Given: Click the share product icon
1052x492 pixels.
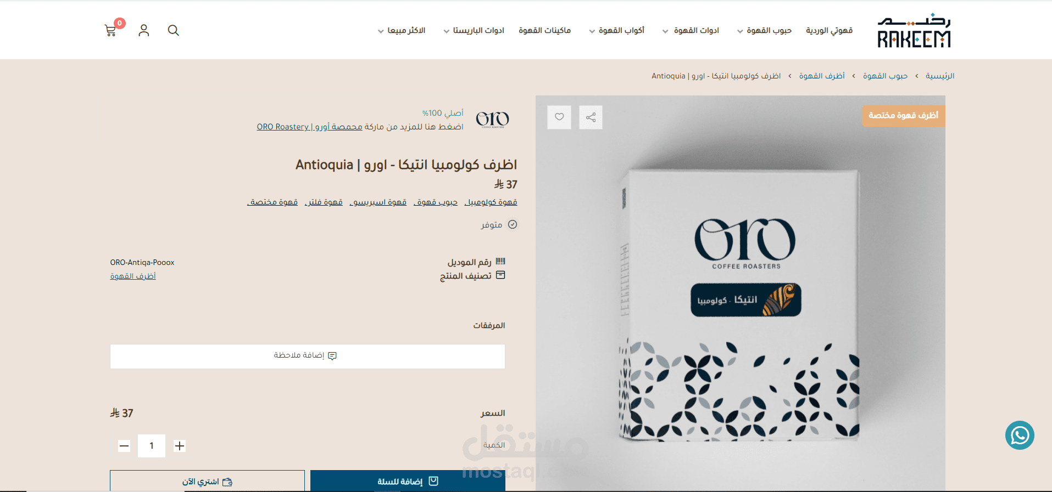Looking at the screenshot, I should click(591, 117).
